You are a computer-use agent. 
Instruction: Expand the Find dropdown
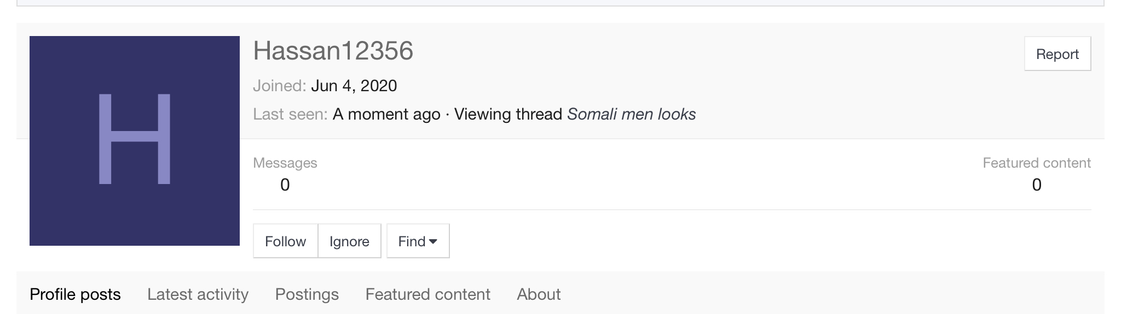coord(418,241)
